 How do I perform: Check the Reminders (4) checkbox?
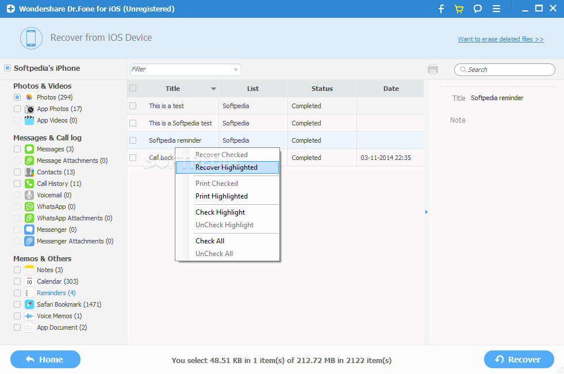click(x=17, y=293)
